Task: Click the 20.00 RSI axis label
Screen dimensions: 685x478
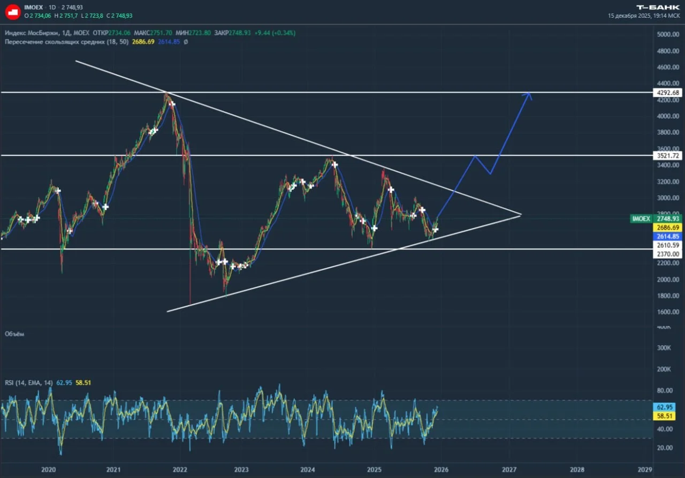Action: coord(664,447)
